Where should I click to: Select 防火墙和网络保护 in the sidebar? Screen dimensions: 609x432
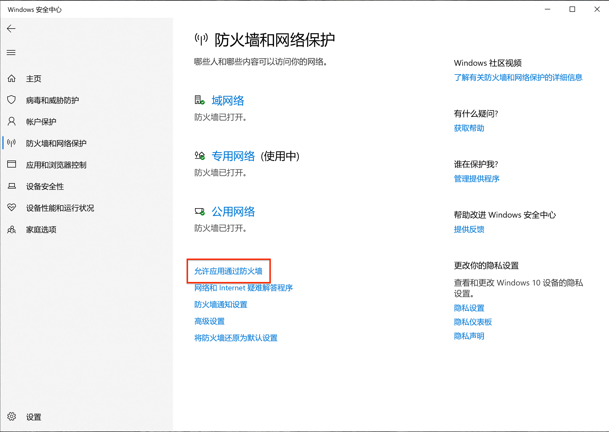point(56,143)
